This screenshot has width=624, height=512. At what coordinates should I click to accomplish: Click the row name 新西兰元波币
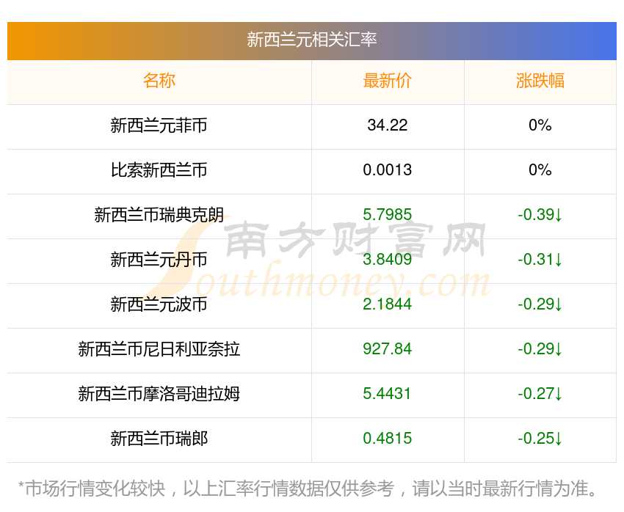click(x=159, y=304)
